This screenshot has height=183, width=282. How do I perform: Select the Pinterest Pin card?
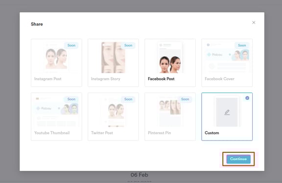[x=170, y=117]
